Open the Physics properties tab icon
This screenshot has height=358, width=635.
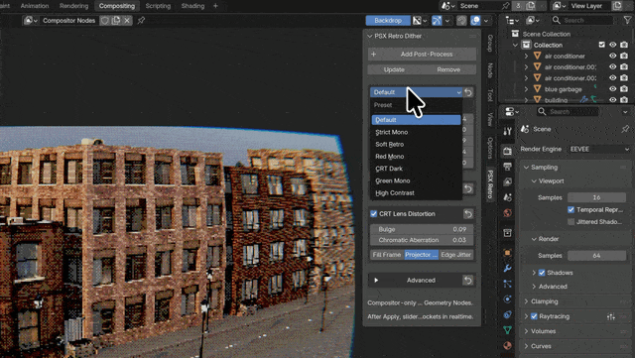click(507, 298)
